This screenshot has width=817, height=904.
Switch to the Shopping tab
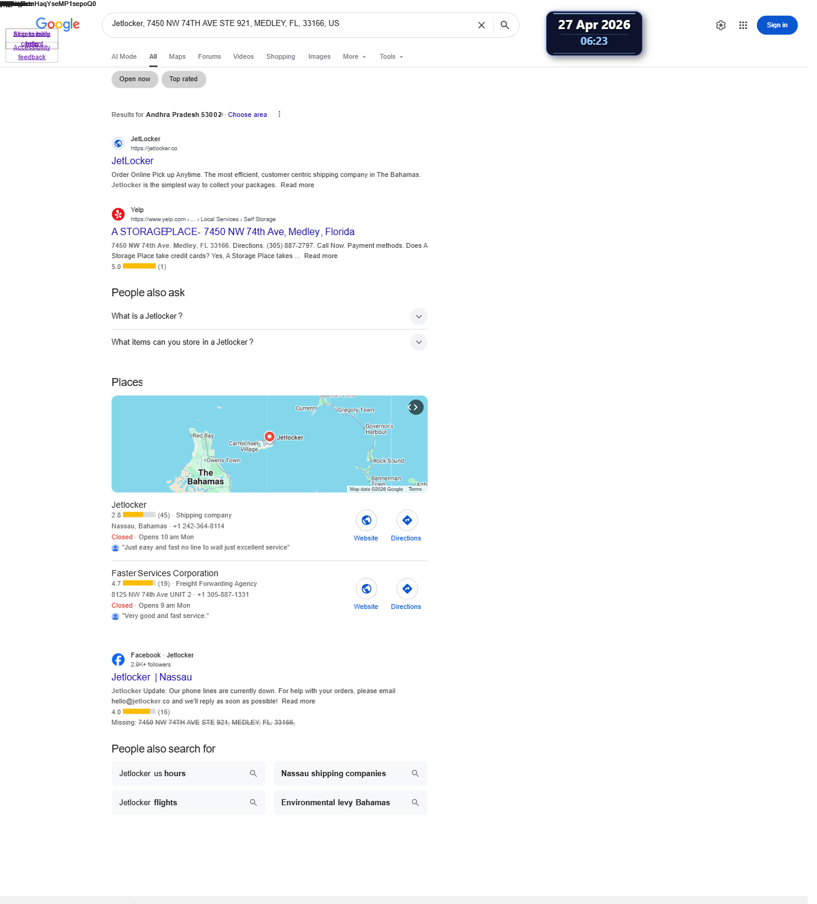pyautogui.click(x=281, y=57)
